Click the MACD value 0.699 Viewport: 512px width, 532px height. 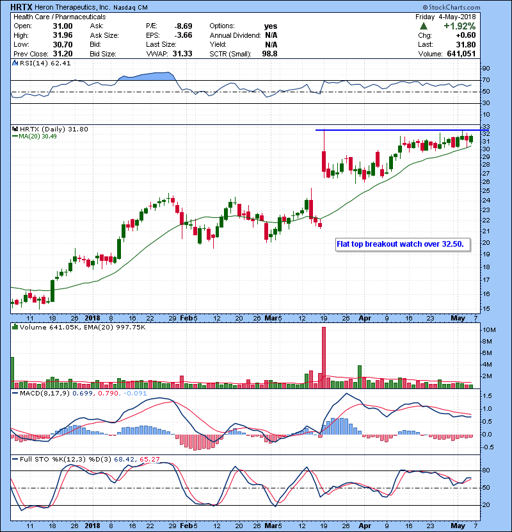(83, 394)
